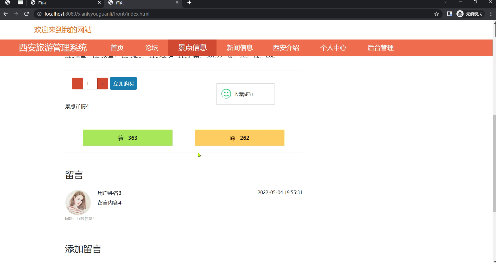Viewport: 496px width, 263px height.
Task: Open the tab search chevron in title bar
Action: (x=446, y=2)
